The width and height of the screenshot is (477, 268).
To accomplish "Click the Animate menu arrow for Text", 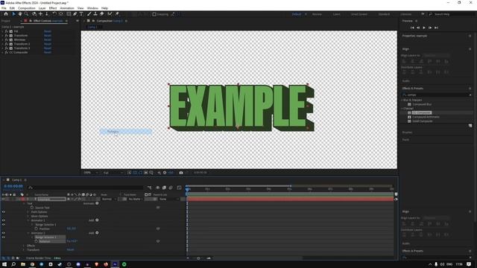I will point(97,203).
